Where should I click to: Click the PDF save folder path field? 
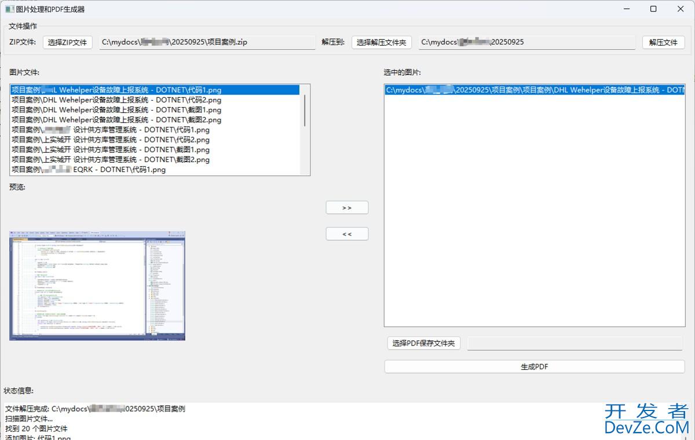point(575,343)
